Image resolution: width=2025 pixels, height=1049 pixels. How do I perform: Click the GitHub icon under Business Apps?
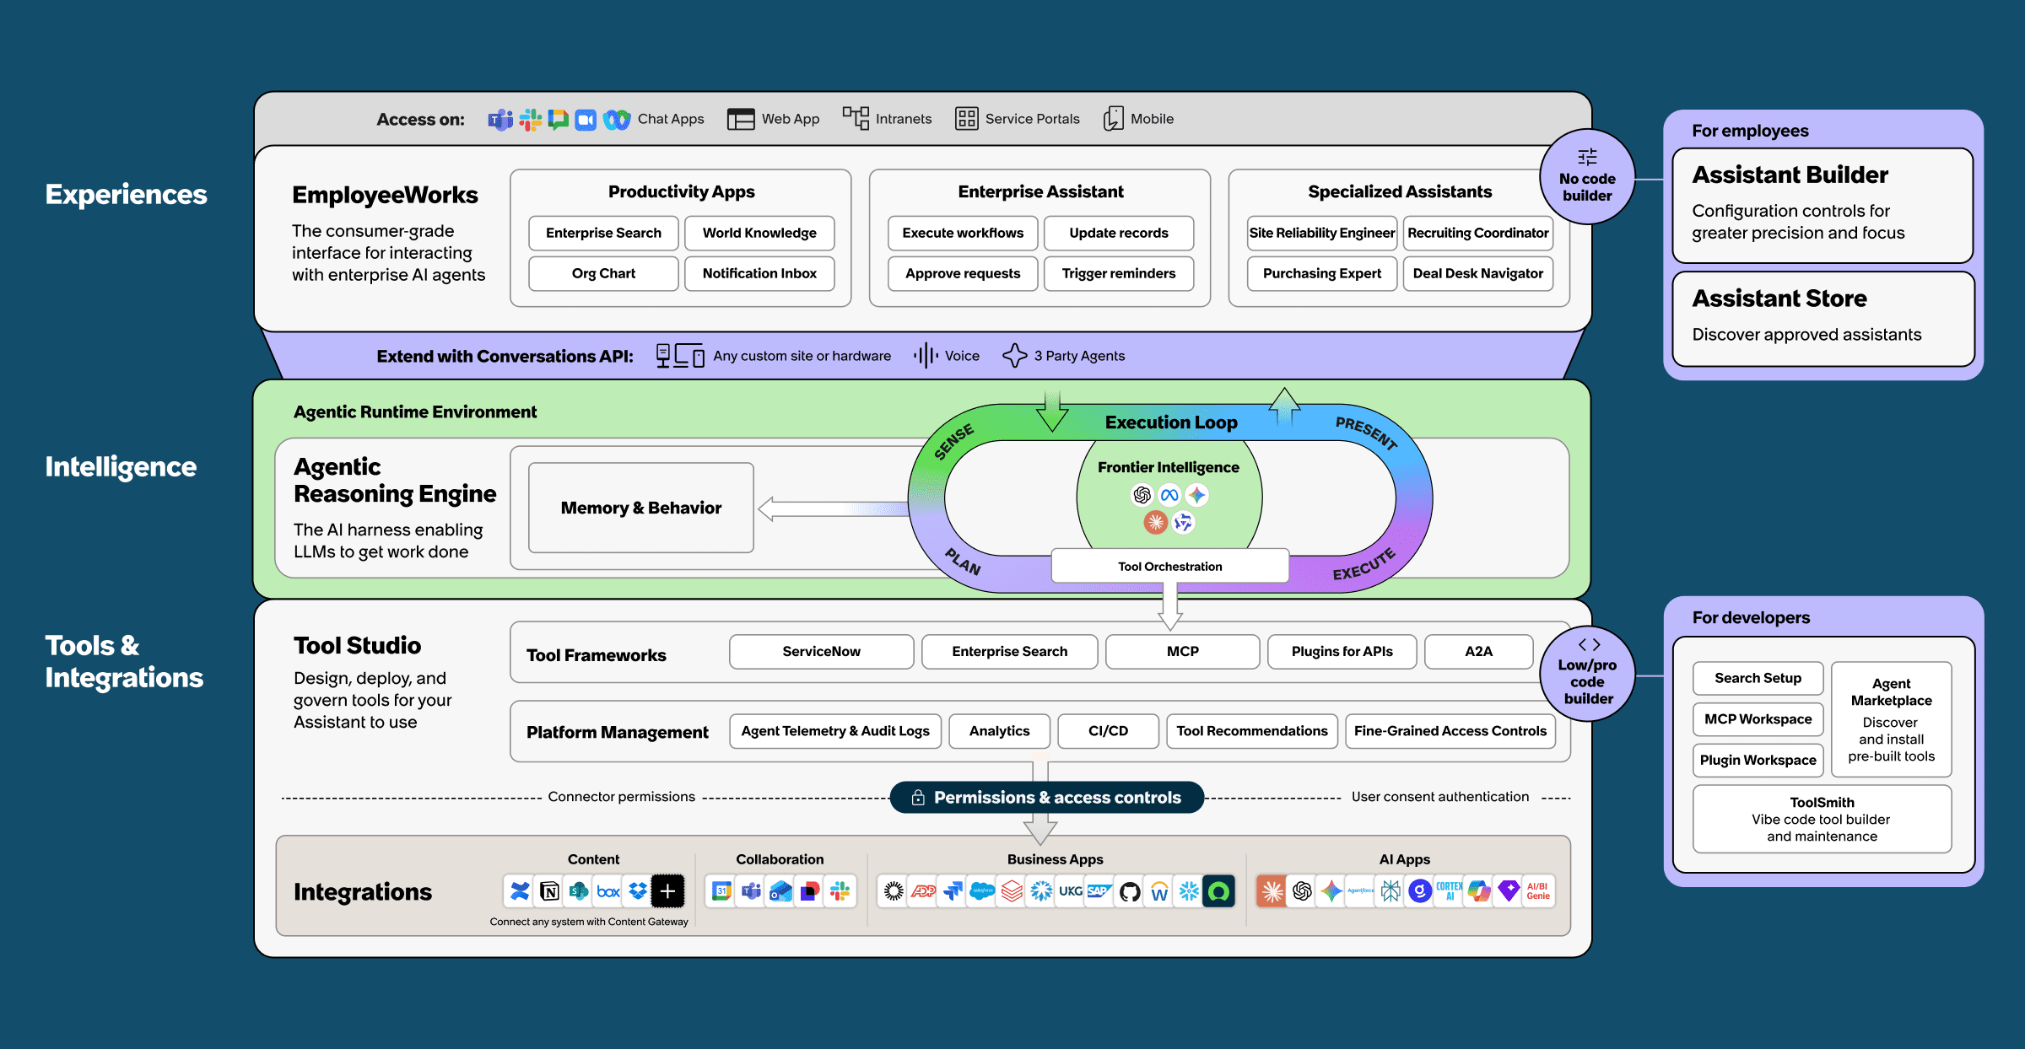coord(1130,891)
